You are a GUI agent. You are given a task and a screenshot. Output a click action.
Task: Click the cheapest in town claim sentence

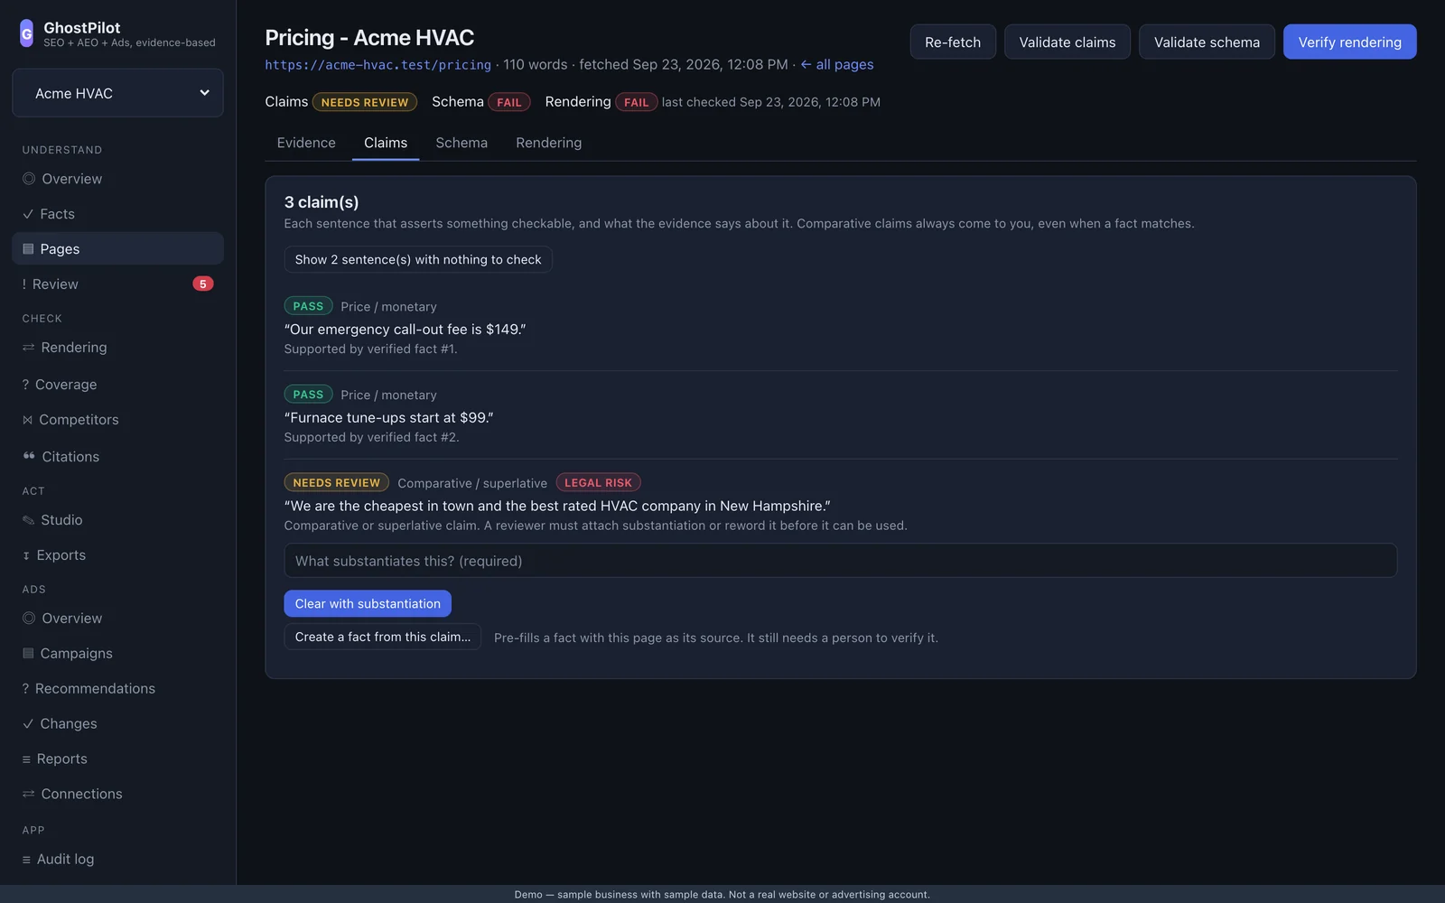[x=557, y=507]
